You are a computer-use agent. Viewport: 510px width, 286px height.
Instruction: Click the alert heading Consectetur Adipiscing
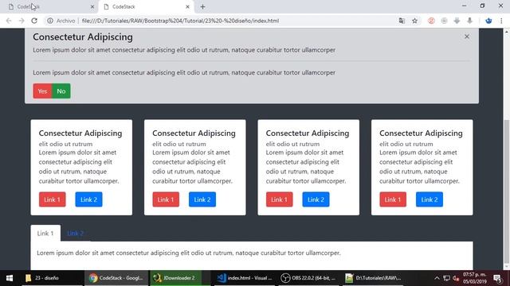coord(83,37)
